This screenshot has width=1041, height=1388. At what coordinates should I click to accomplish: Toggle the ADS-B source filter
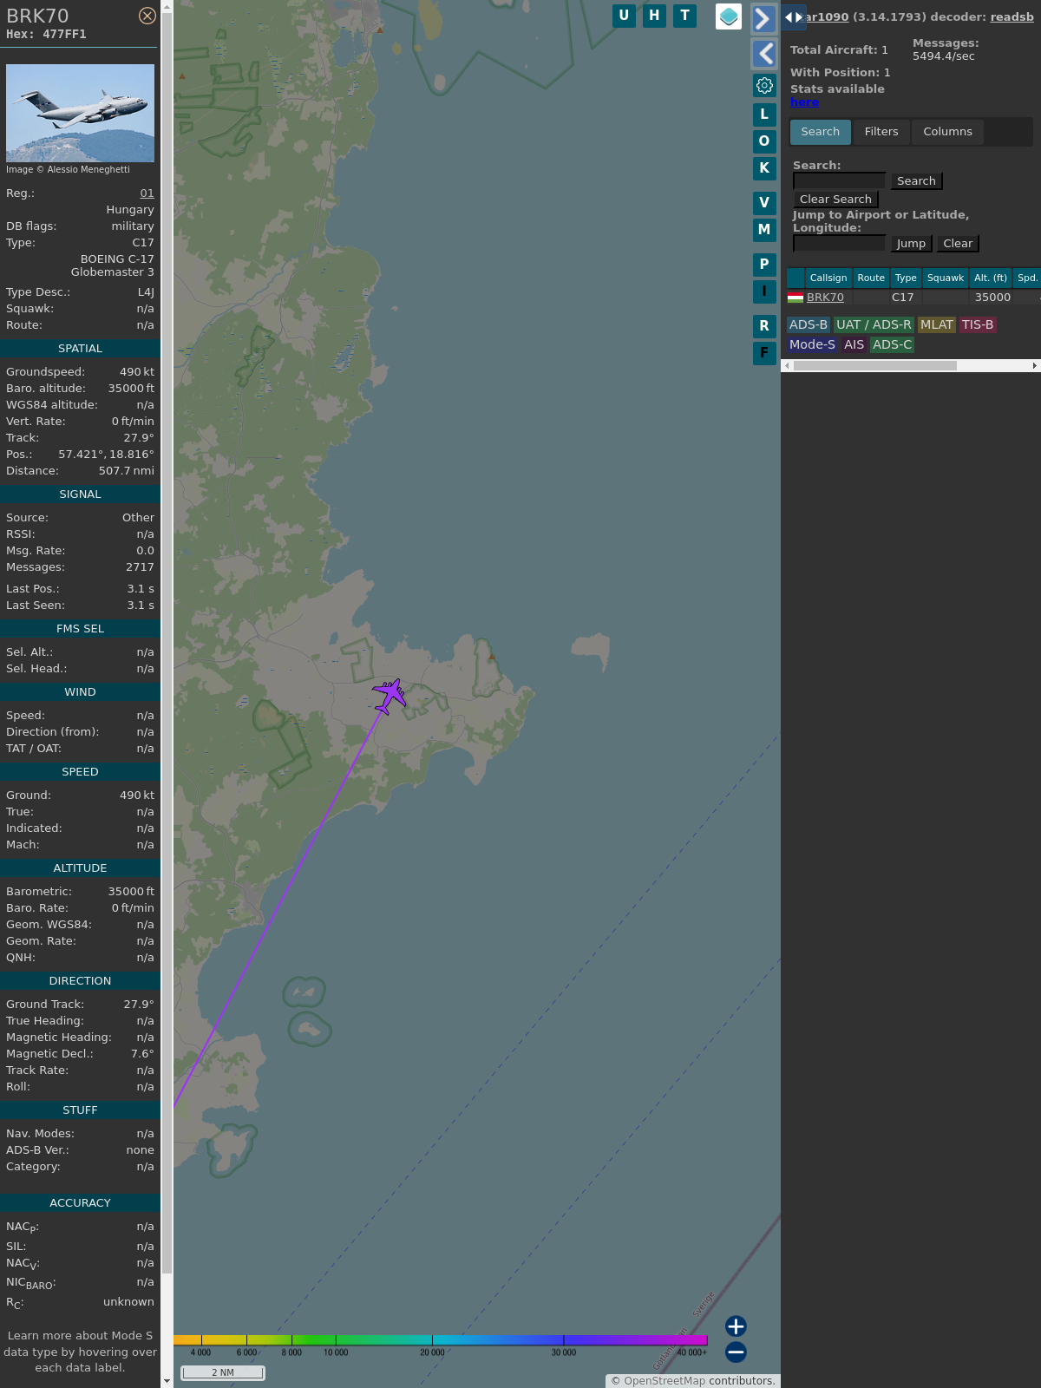tap(808, 324)
